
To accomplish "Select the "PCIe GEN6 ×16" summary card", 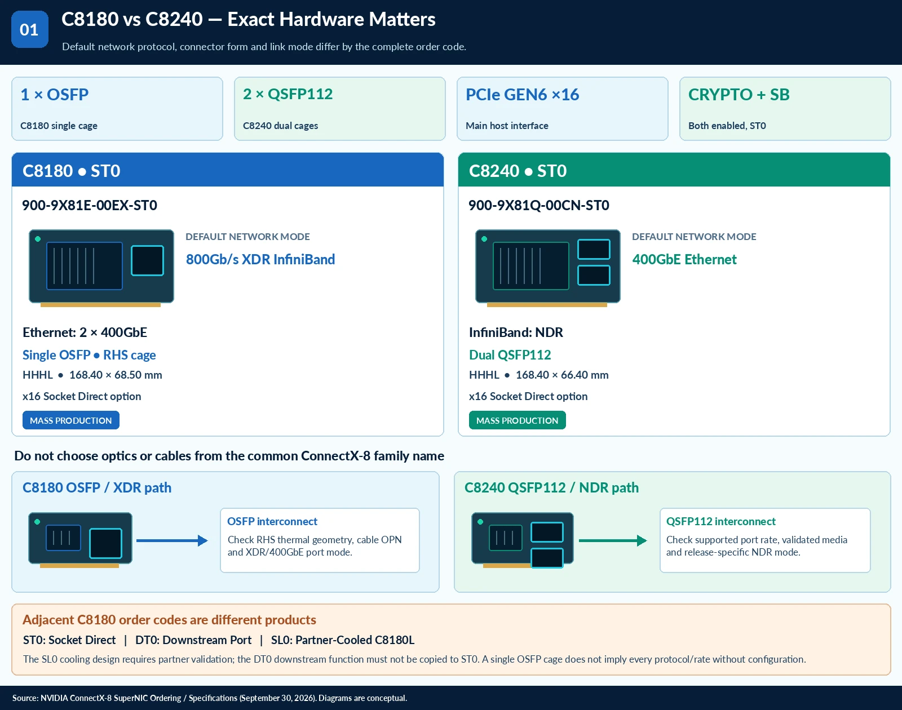I will (563, 109).
